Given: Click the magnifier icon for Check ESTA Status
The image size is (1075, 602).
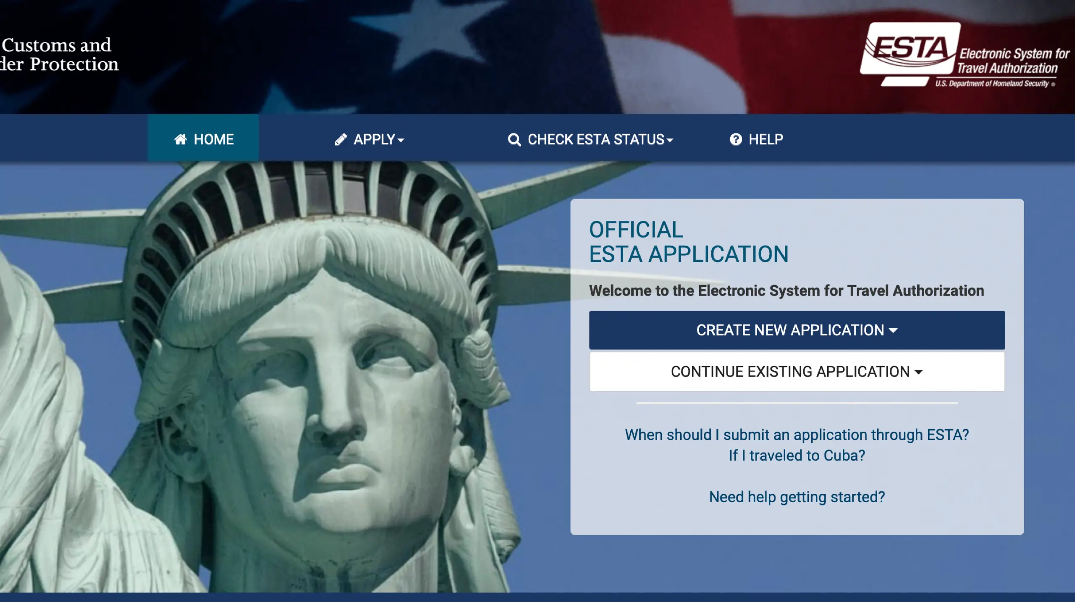Looking at the screenshot, I should tap(514, 139).
